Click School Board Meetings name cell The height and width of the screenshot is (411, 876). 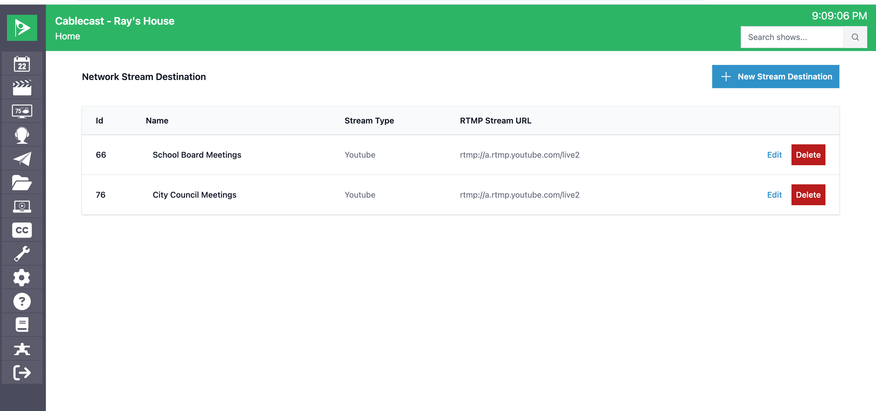197,155
